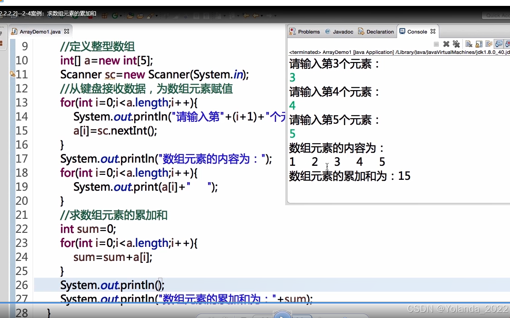
Task: Click the terminated ArrayDemo1 launch description
Action: tap(399, 52)
